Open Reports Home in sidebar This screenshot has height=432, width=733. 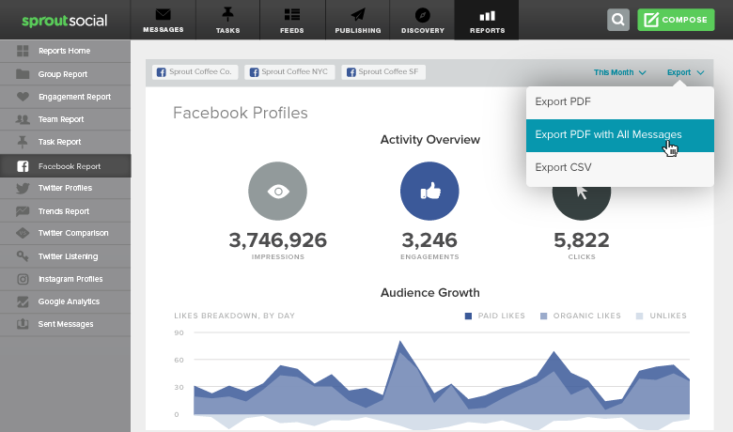[x=66, y=51]
